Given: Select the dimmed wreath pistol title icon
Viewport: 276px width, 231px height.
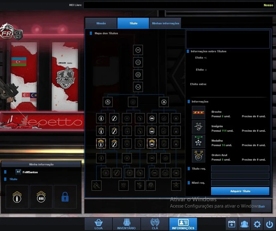Looking at the screenshot, I should 140,173.
